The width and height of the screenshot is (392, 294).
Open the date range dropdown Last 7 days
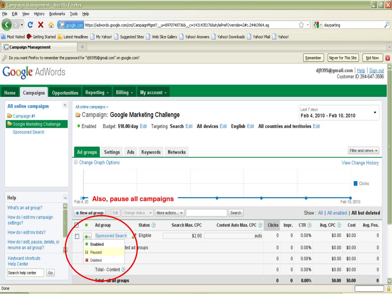pyautogui.click(x=339, y=113)
